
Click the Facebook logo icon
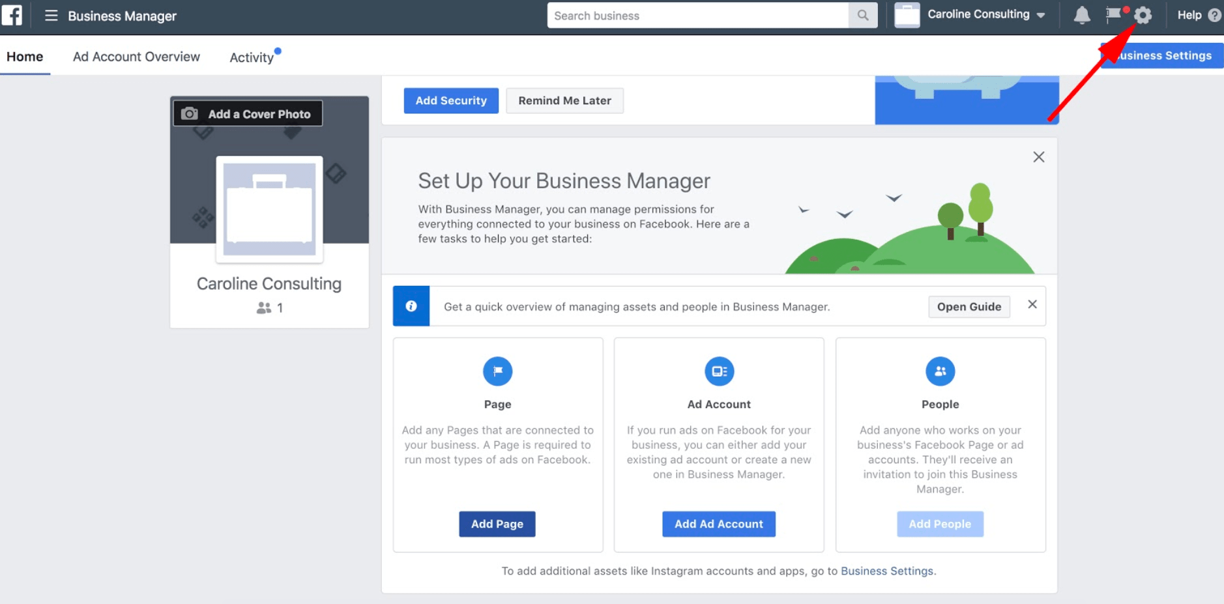(x=12, y=15)
